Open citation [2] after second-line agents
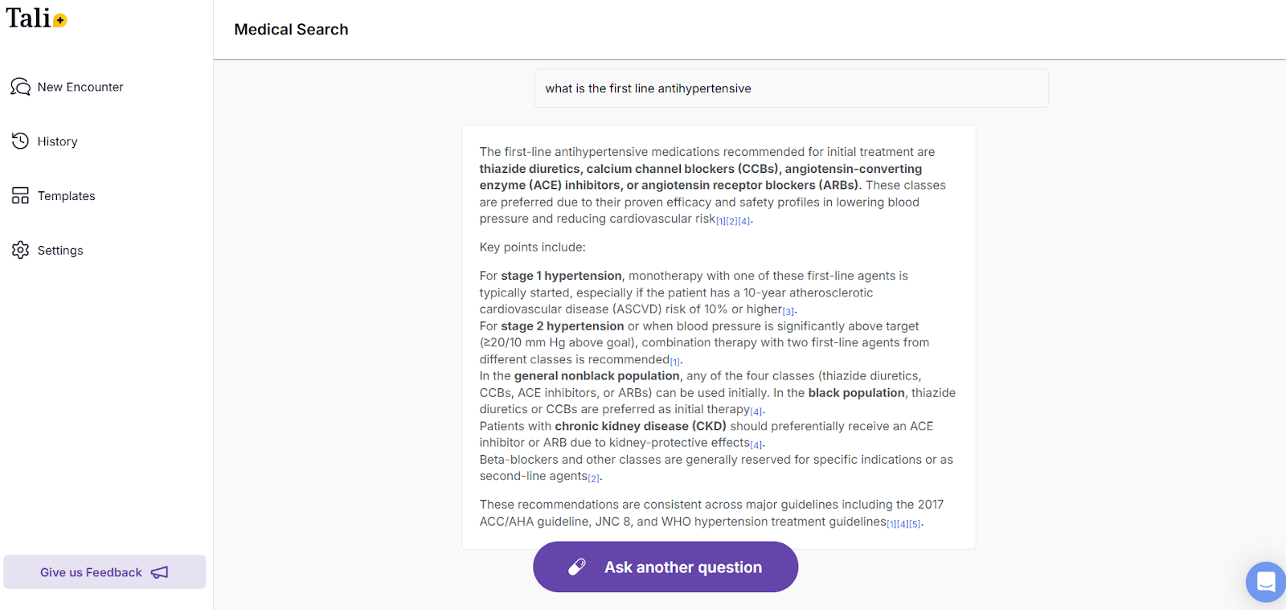 pyautogui.click(x=594, y=477)
